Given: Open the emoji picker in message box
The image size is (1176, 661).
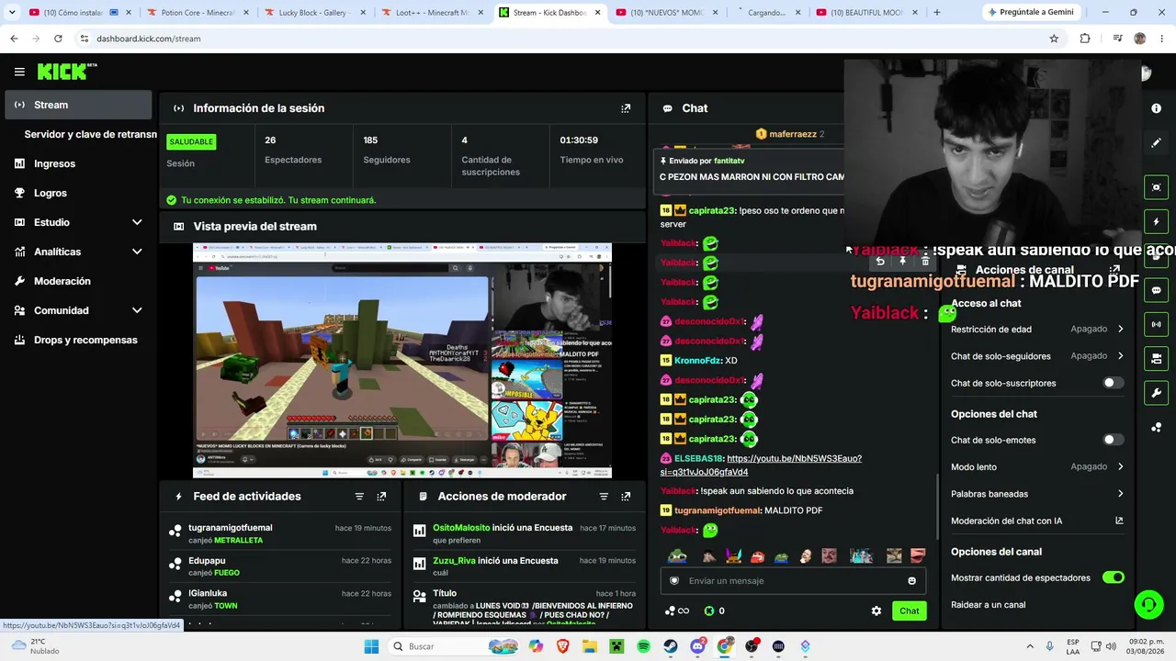Looking at the screenshot, I should (x=911, y=581).
